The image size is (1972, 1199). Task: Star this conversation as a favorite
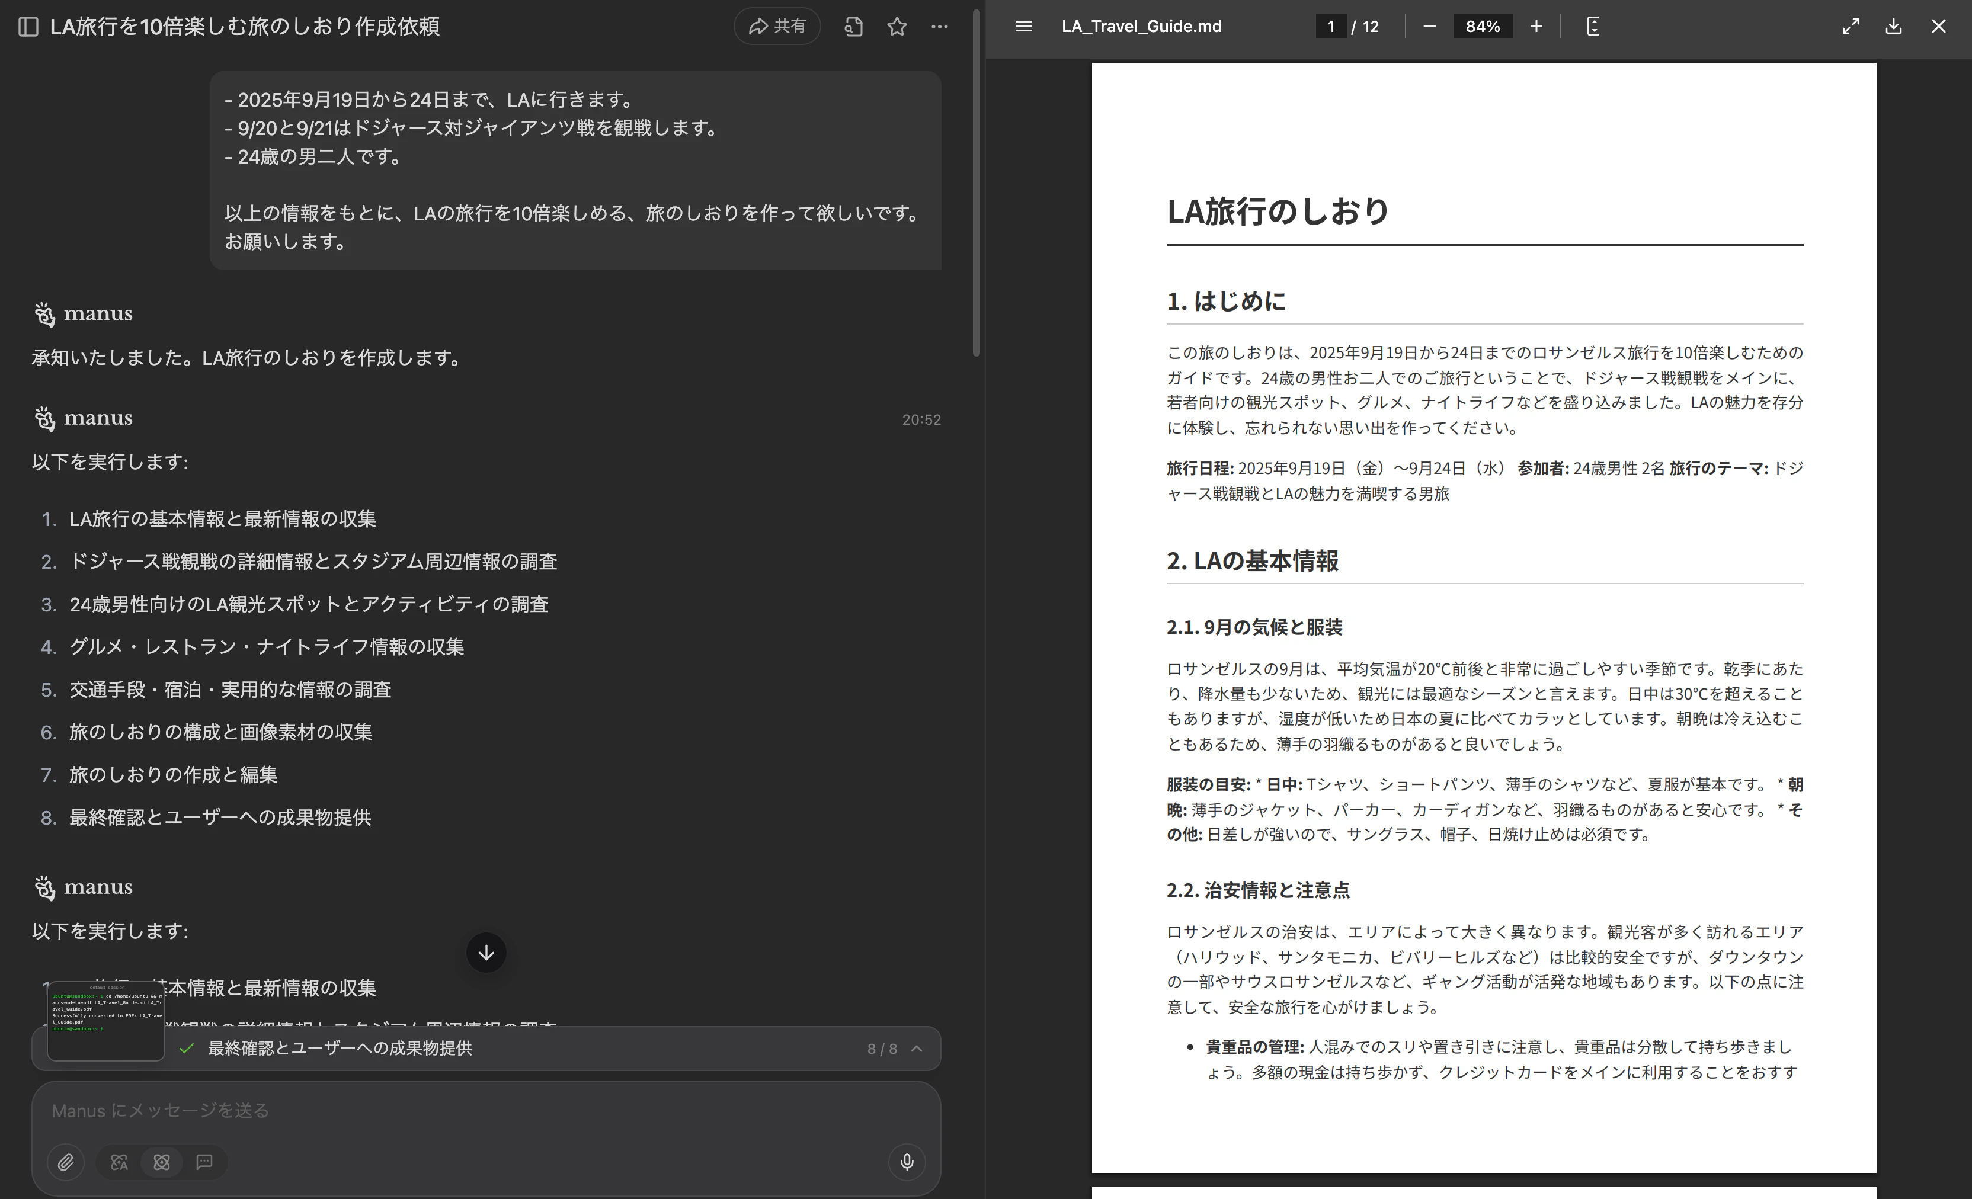[x=897, y=27]
